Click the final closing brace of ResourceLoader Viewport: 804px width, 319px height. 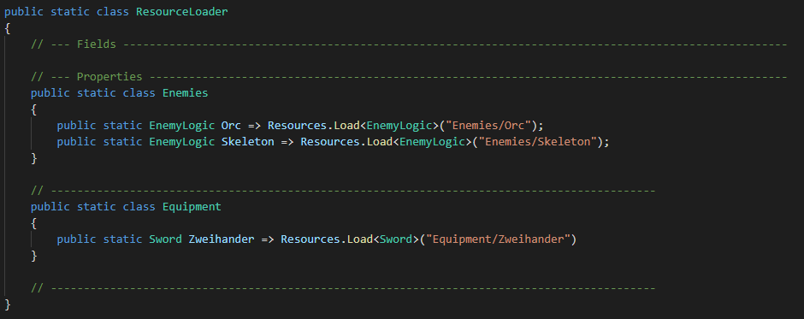click(x=7, y=304)
